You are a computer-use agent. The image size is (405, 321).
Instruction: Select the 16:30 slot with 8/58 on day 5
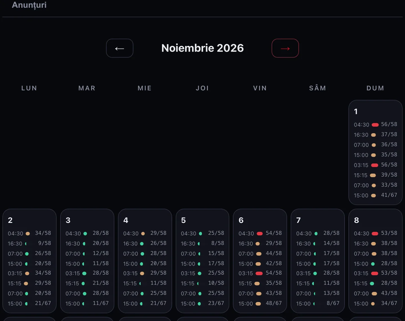[202, 243]
